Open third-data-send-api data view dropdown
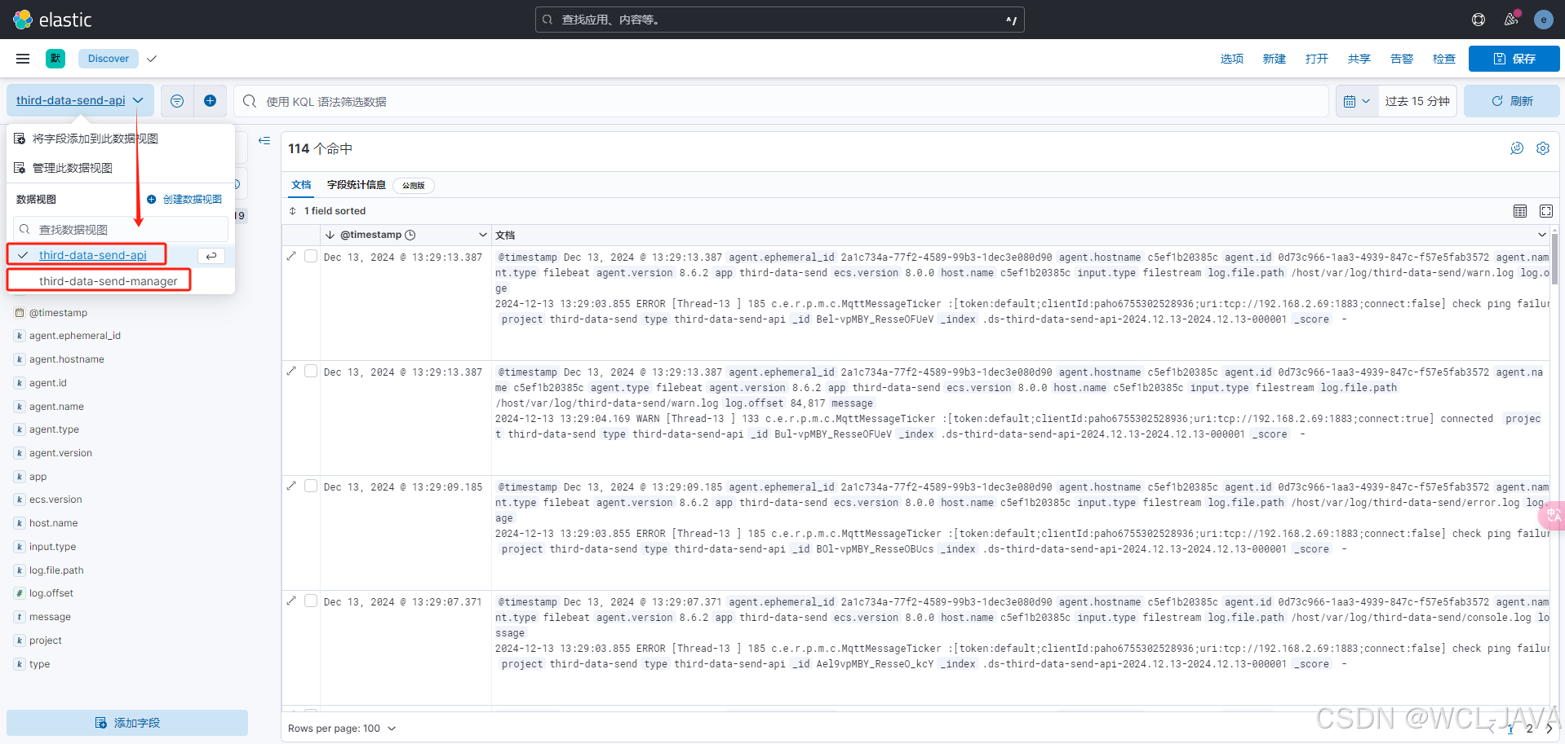Image resolution: width=1565 pixels, height=744 pixels. coord(80,100)
